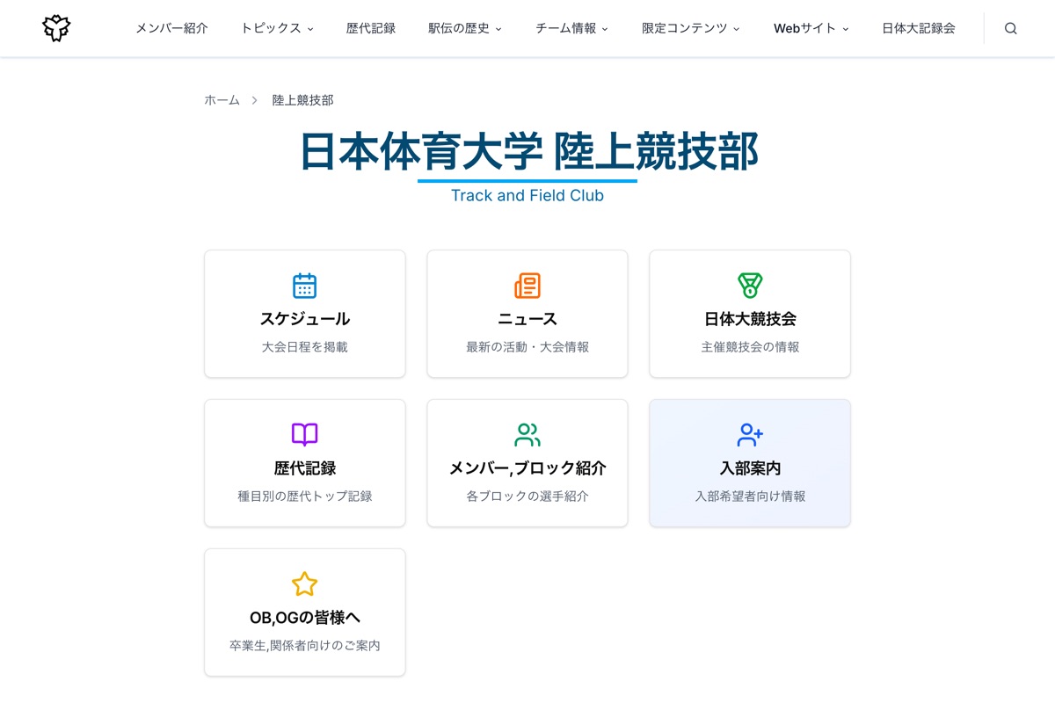Screen dimensions: 1055x703
Task: Open the 入部案内 card title
Action: (x=750, y=468)
